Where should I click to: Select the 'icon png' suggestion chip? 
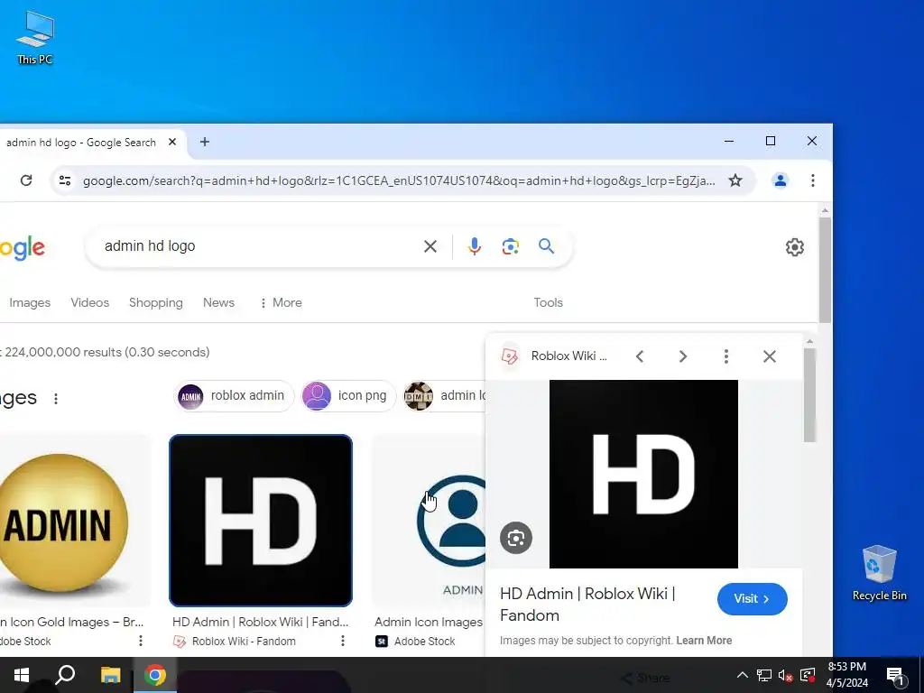click(x=347, y=396)
